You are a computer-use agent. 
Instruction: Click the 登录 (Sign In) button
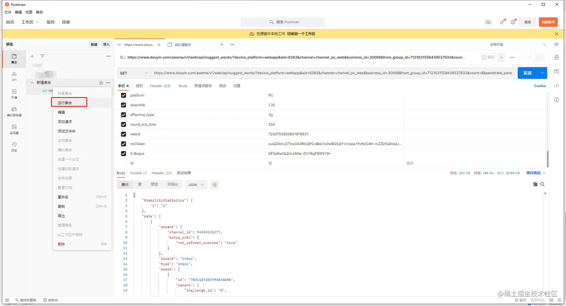click(x=527, y=22)
